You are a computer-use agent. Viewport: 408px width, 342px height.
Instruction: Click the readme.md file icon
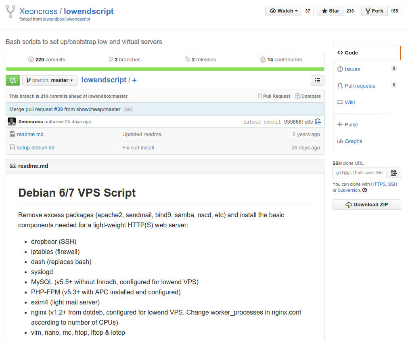coord(12,134)
